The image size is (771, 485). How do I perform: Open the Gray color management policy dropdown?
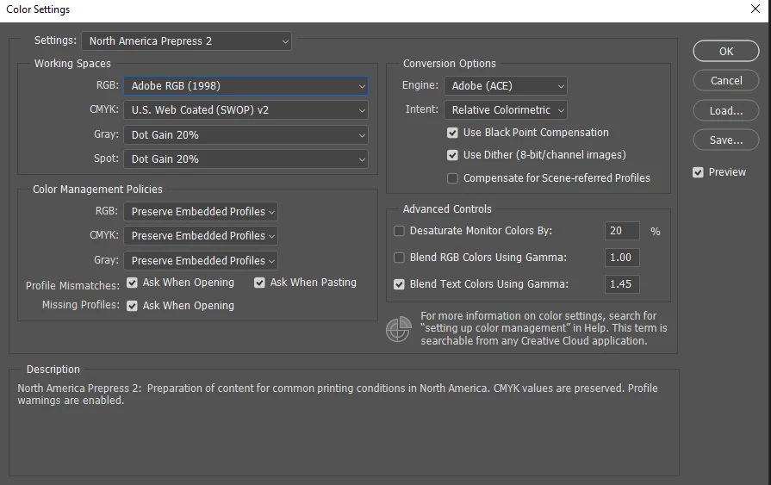(x=201, y=261)
